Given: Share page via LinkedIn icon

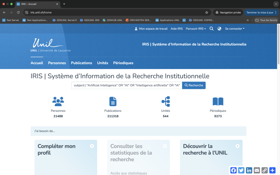Looking at the screenshot, I should point(249,170).
